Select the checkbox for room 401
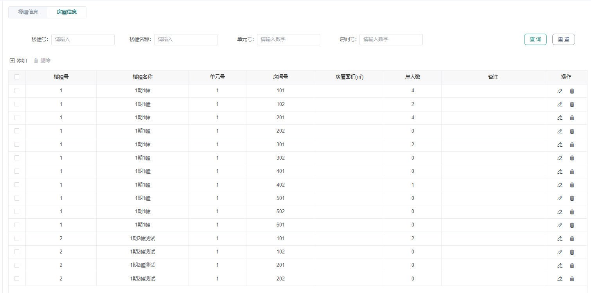This screenshot has width=591, height=293. click(17, 171)
